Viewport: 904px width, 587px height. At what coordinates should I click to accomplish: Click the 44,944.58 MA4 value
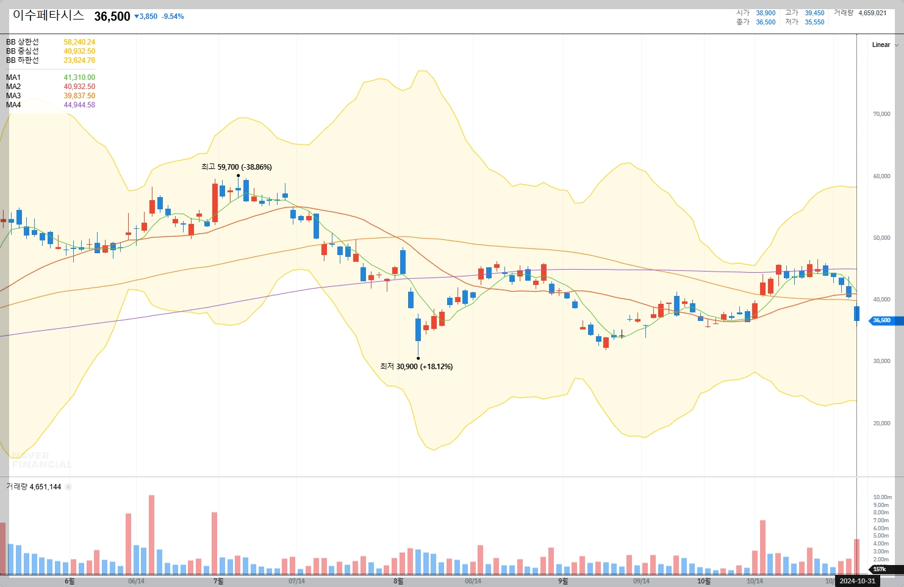[x=79, y=105]
